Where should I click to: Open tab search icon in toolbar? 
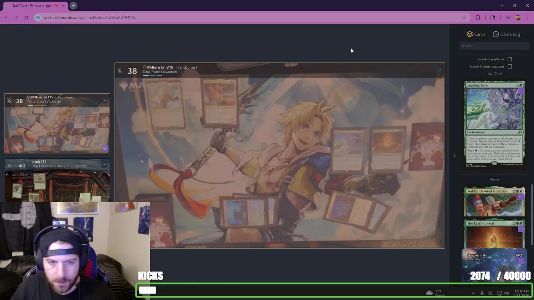(x=493, y=17)
